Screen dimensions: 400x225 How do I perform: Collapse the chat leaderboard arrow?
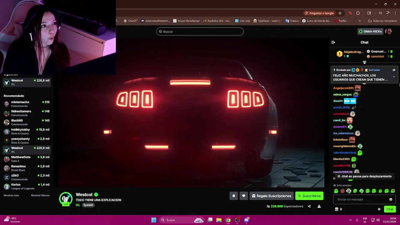[x=364, y=62]
